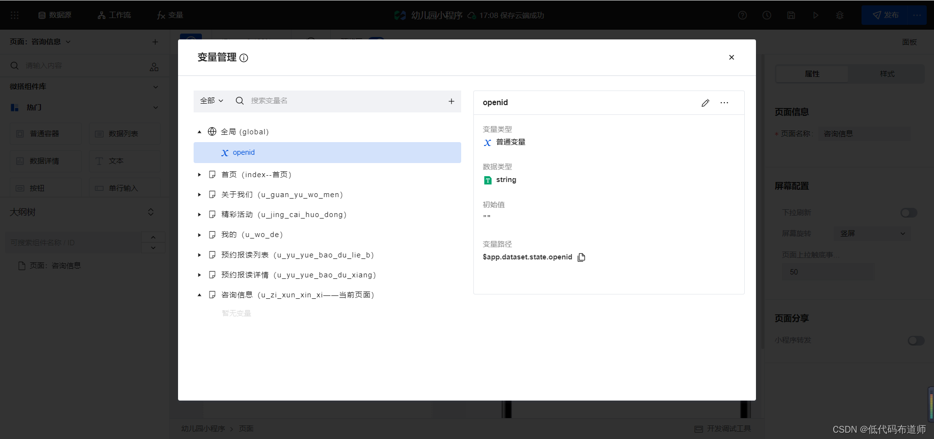Open the 开发调试工具 at bottom
This screenshot has height=439, width=934.
tap(723, 429)
